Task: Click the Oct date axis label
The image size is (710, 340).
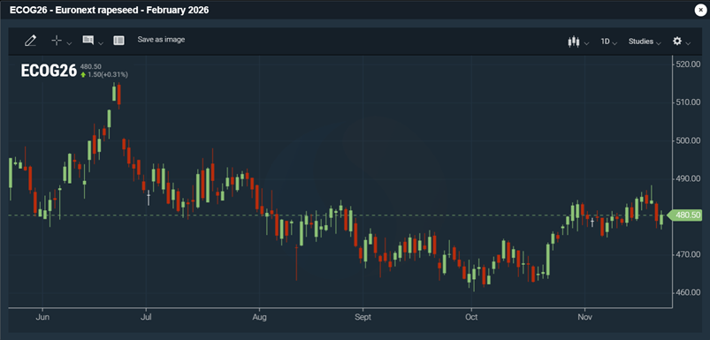Action: (471, 317)
